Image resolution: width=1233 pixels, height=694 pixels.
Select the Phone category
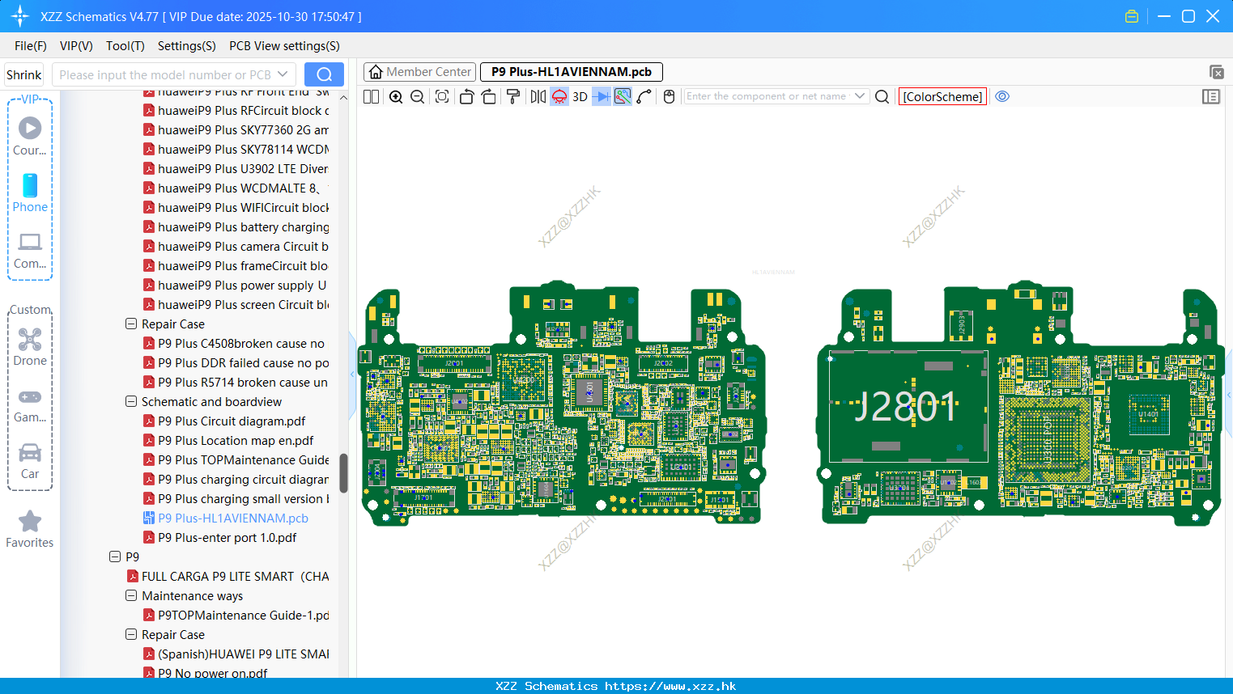tap(30, 193)
